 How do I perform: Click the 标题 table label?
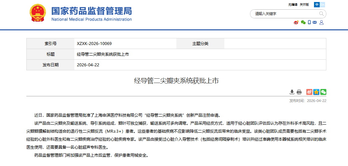[51, 54]
